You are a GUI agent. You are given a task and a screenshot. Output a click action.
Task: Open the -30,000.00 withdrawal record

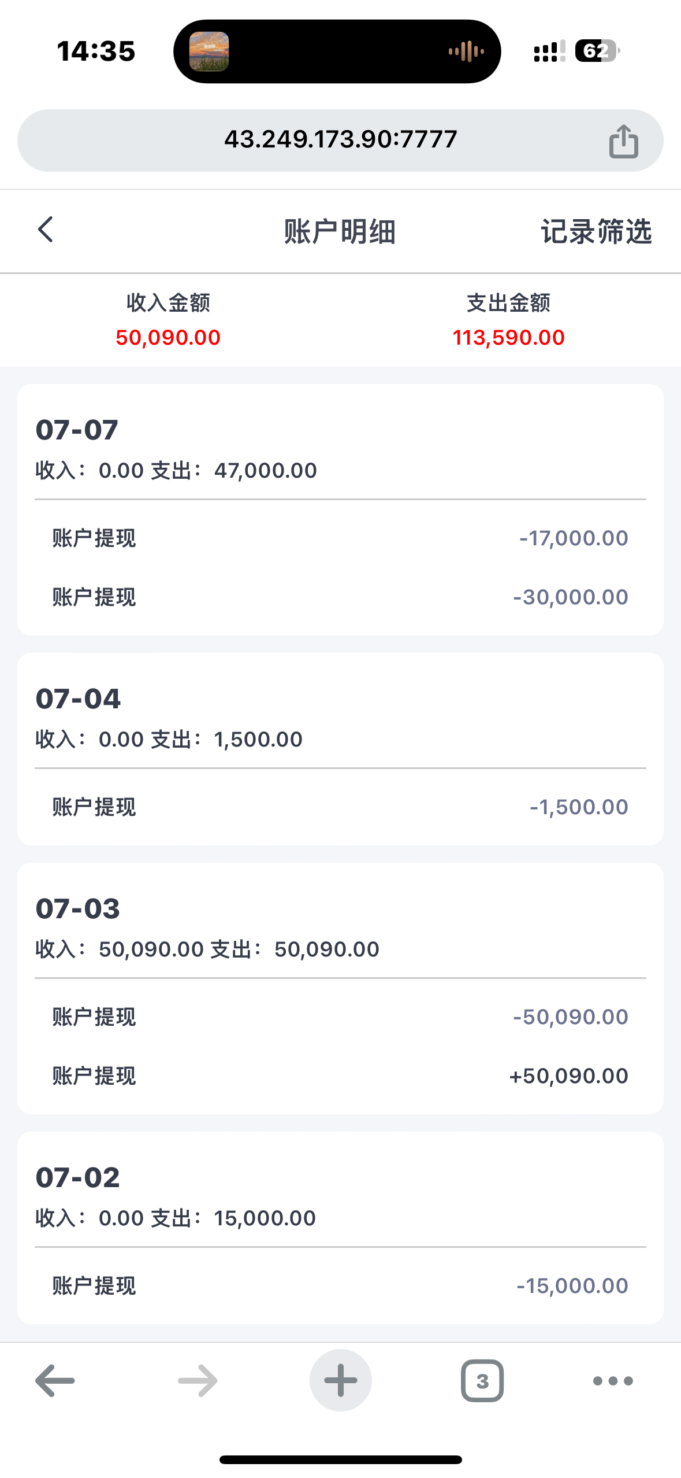coord(340,597)
